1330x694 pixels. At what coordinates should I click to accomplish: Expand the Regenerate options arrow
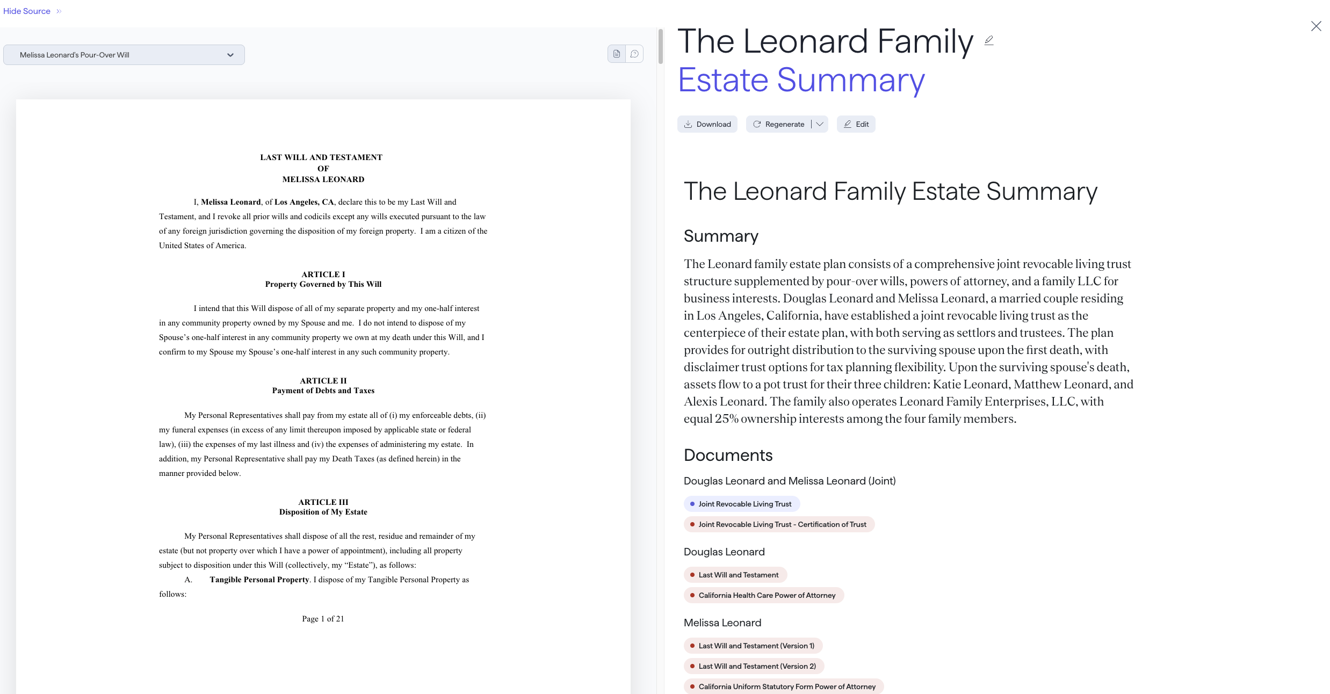click(x=820, y=124)
